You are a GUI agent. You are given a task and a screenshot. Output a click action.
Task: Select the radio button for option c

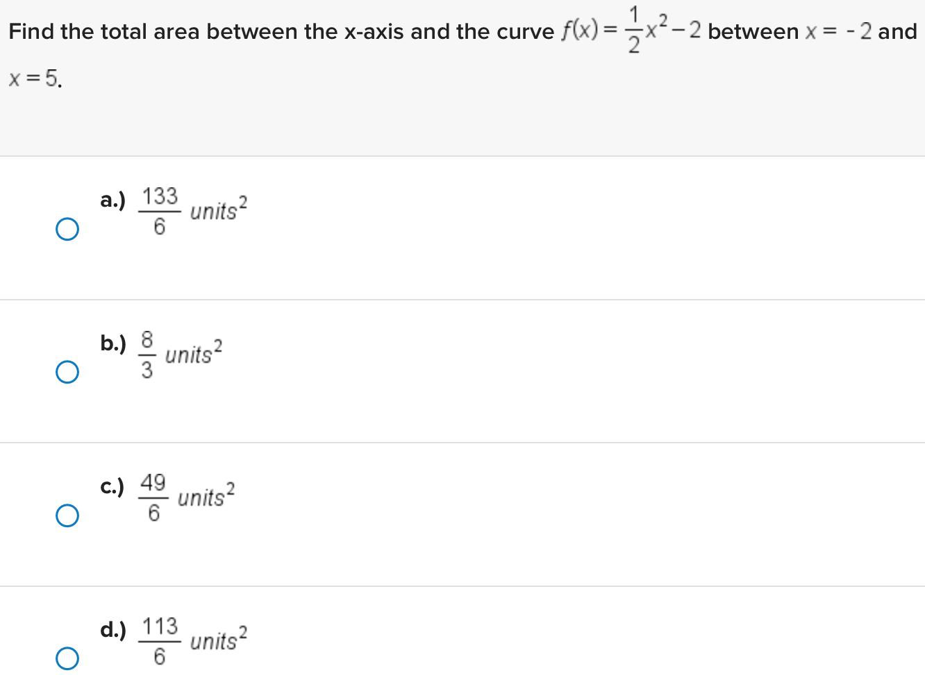pos(67,515)
